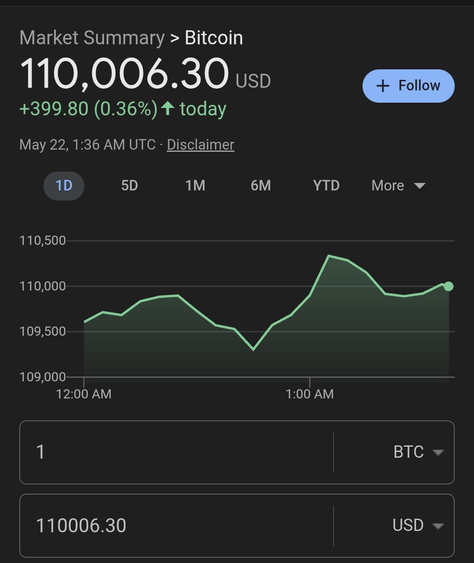474x563 pixels.
Task: Click the 12:00 AM time axis label
Action: click(x=84, y=394)
